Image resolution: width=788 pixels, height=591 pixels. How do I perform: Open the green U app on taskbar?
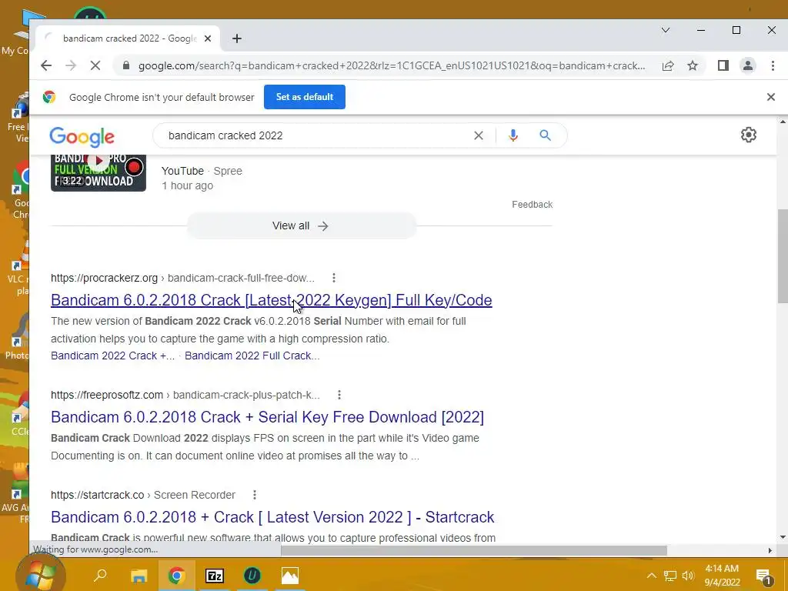(x=252, y=576)
